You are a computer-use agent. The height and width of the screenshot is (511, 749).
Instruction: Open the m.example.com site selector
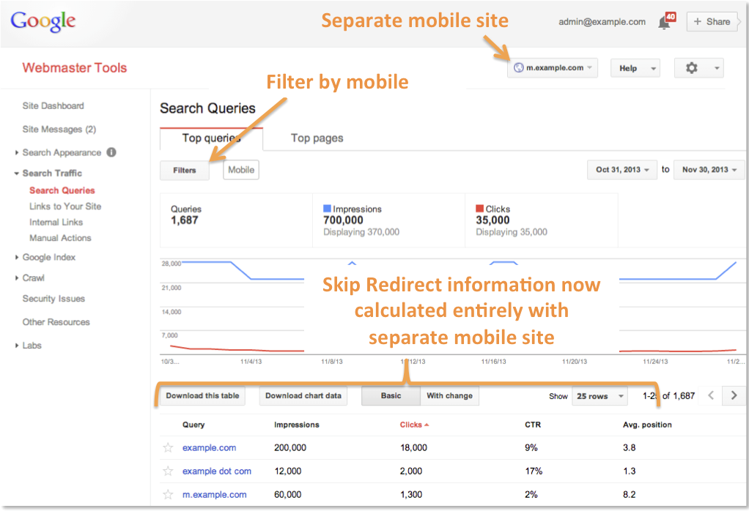(x=552, y=68)
